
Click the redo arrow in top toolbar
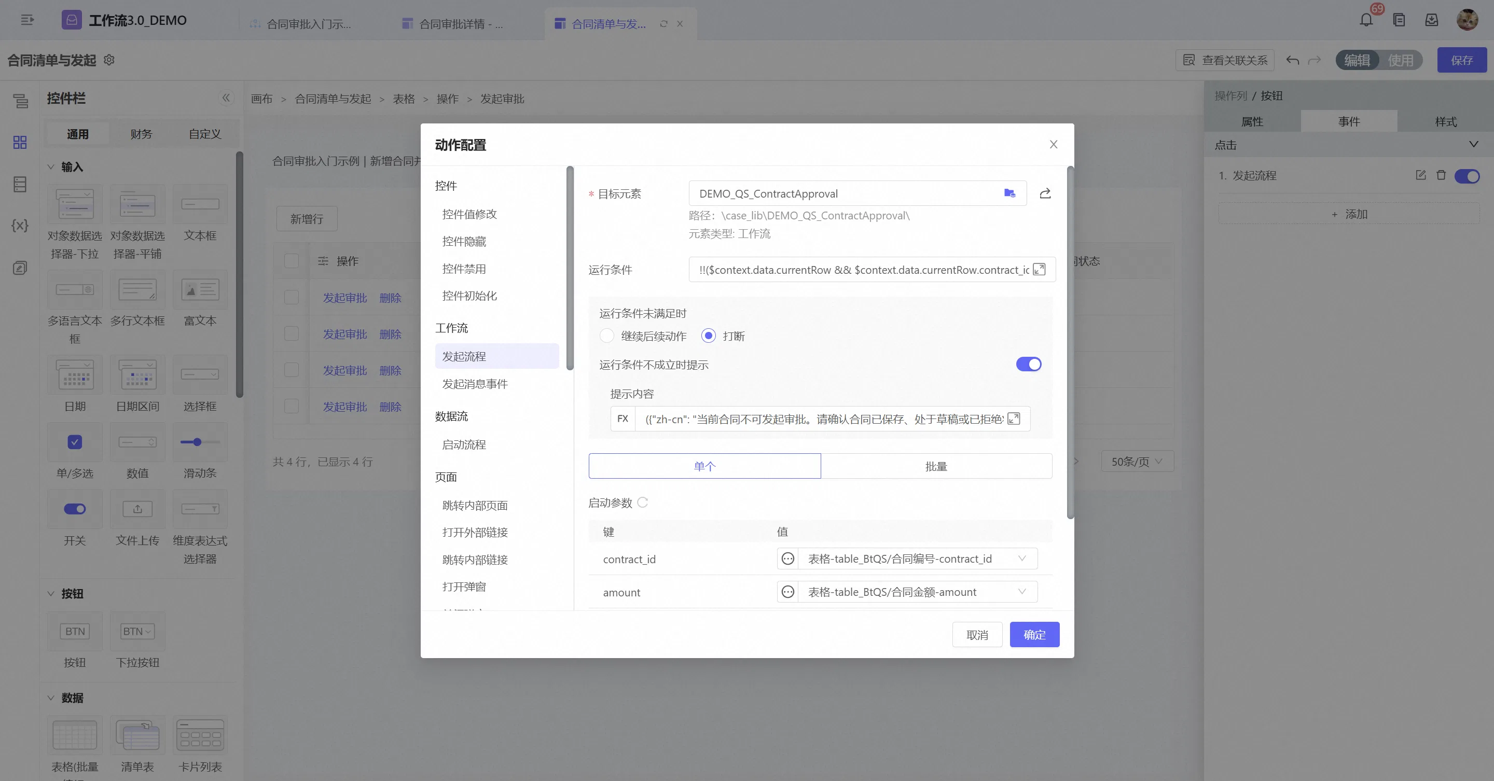(x=1314, y=60)
